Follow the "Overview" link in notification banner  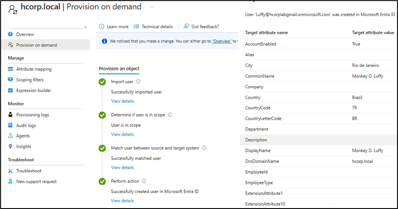pos(221,41)
